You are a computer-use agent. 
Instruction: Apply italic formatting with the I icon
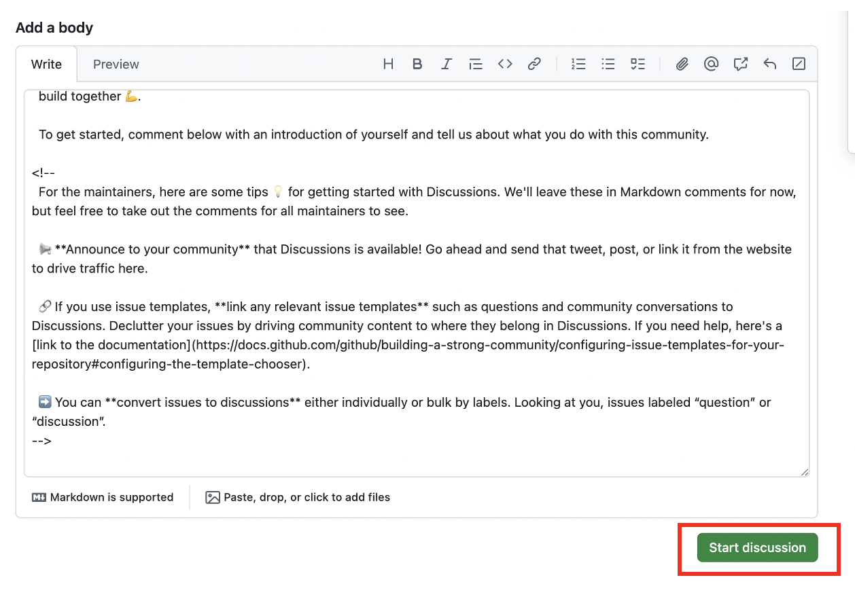(x=447, y=64)
